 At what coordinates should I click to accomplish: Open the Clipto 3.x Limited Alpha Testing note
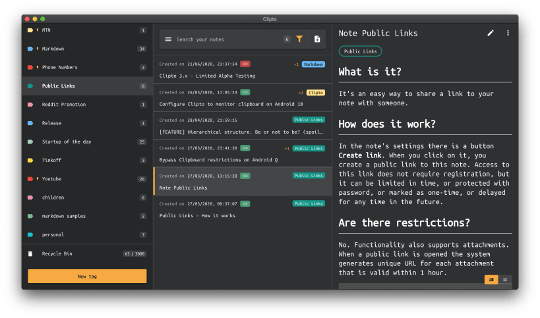(243, 69)
